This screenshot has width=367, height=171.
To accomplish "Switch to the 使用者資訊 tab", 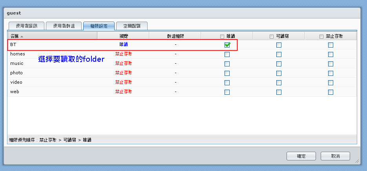I will (x=26, y=26).
